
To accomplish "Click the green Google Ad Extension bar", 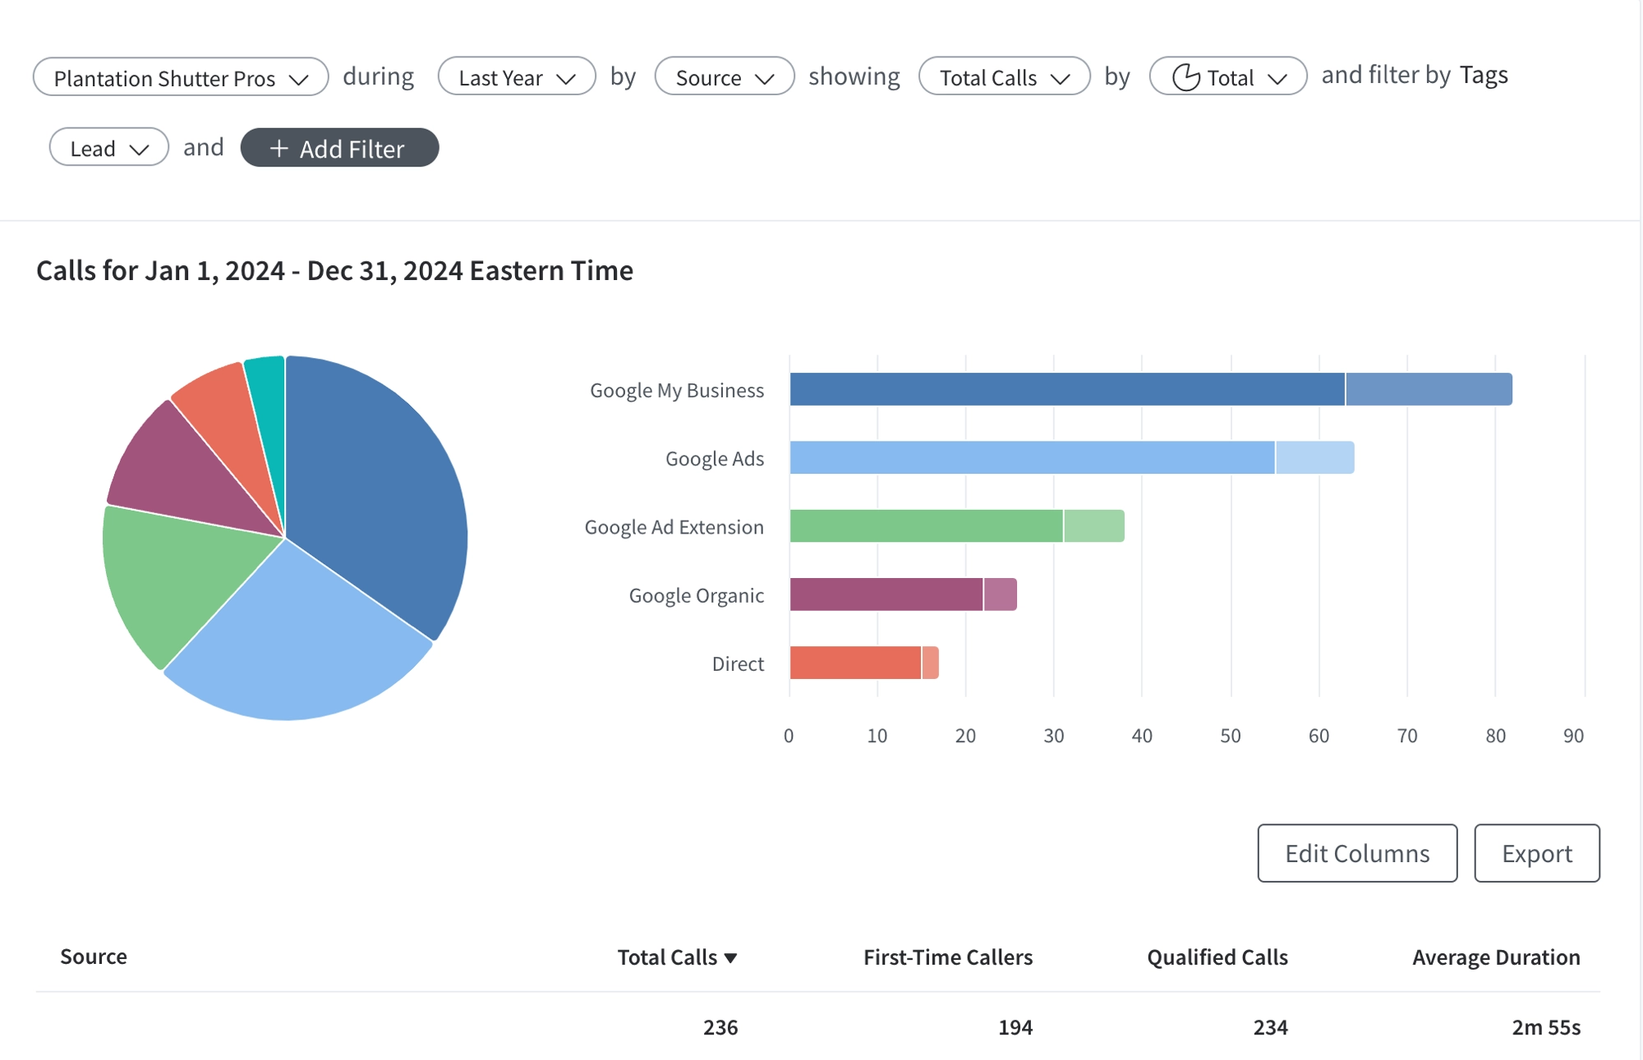I will pyautogui.click(x=926, y=526).
